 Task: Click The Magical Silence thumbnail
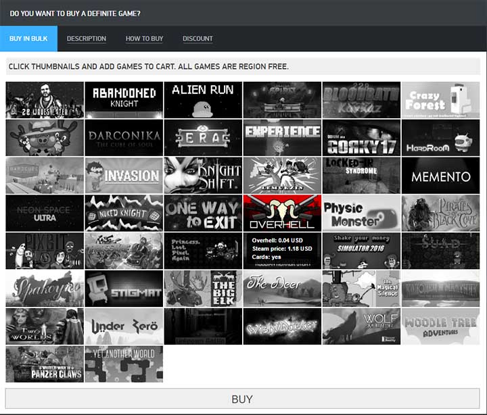pos(361,289)
